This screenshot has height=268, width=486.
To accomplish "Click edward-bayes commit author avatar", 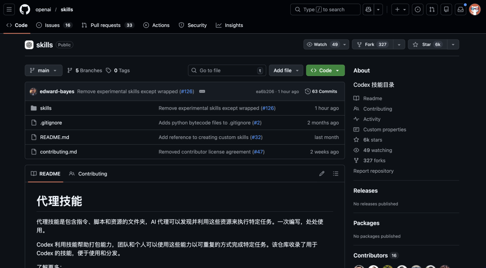I will click(x=33, y=91).
